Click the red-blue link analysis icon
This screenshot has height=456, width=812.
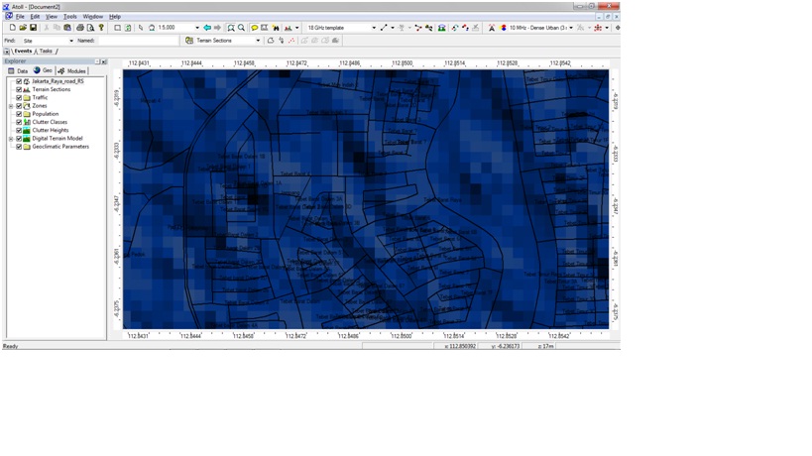(x=465, y=28)
